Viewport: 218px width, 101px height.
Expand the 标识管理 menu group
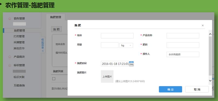pos(19,65)
